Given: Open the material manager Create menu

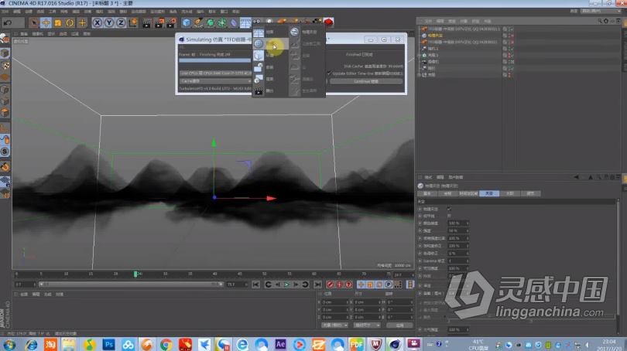Looking at the screenshot, I should 24,295.
